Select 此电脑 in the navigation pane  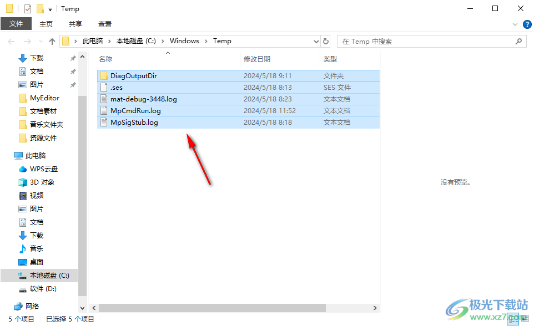click(36, 155)
